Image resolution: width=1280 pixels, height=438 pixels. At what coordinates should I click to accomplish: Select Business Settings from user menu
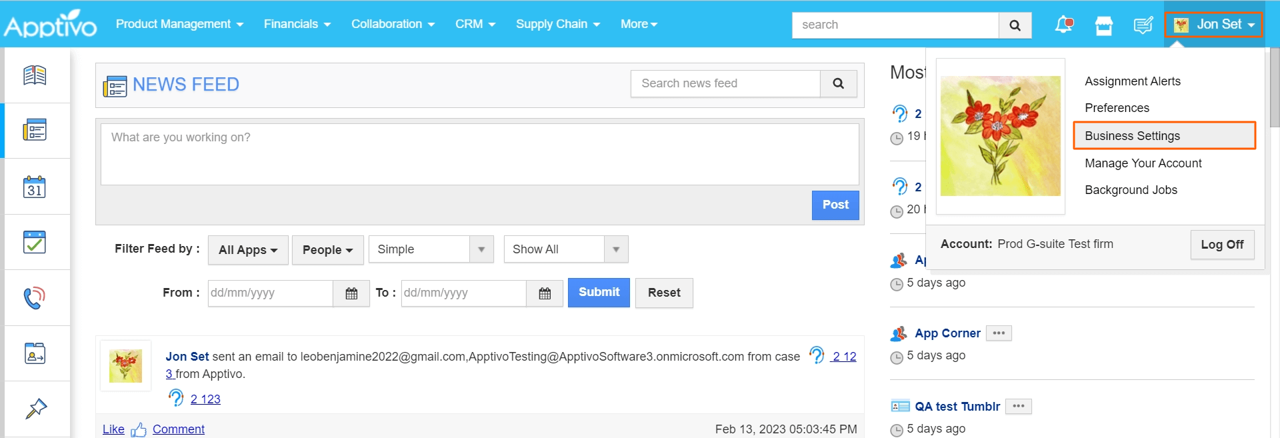click(1132, 136)
